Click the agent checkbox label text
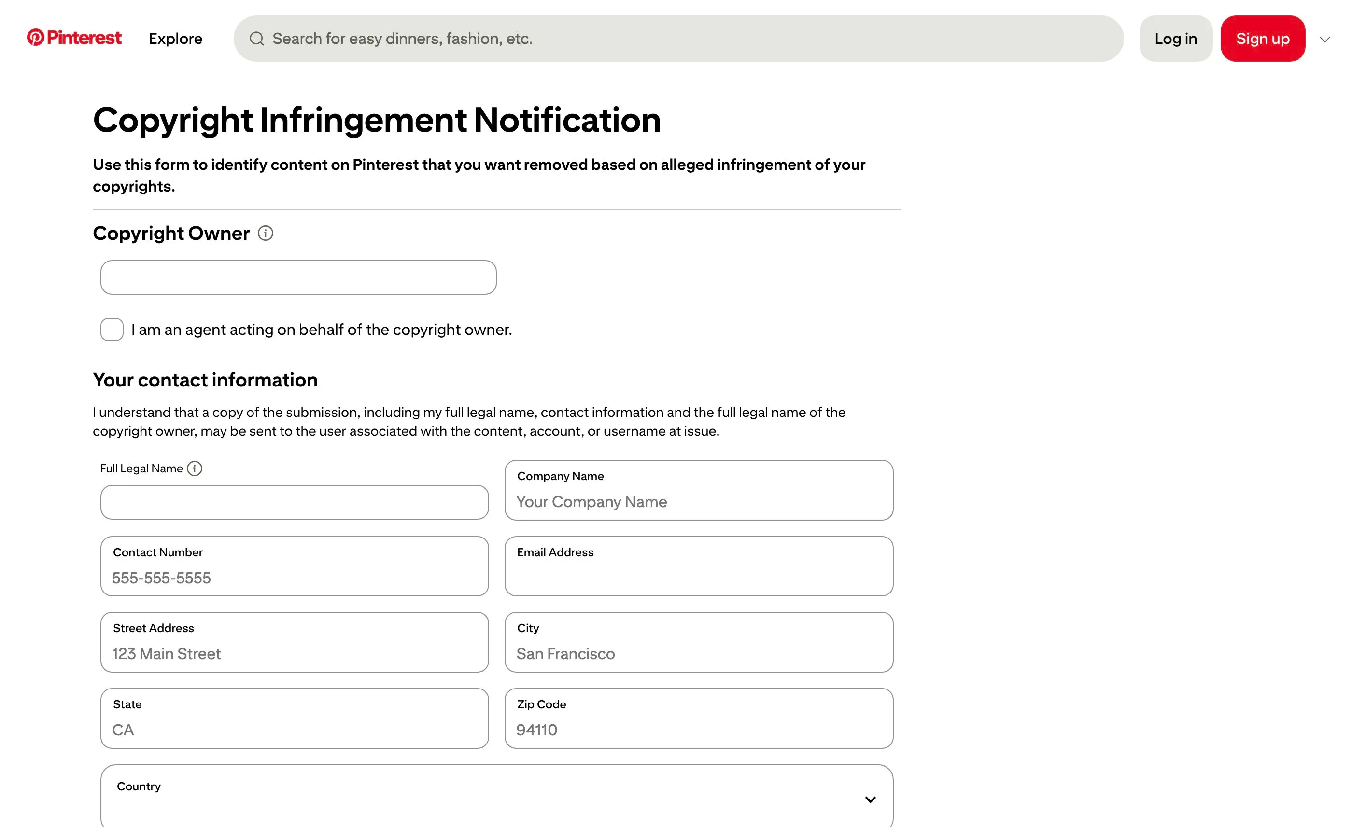The image size is (1352, 827). [322, 330]
